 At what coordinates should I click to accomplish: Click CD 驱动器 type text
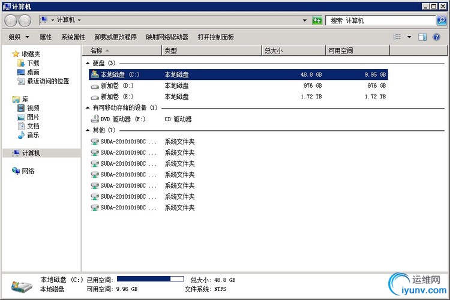coord(178,119)
